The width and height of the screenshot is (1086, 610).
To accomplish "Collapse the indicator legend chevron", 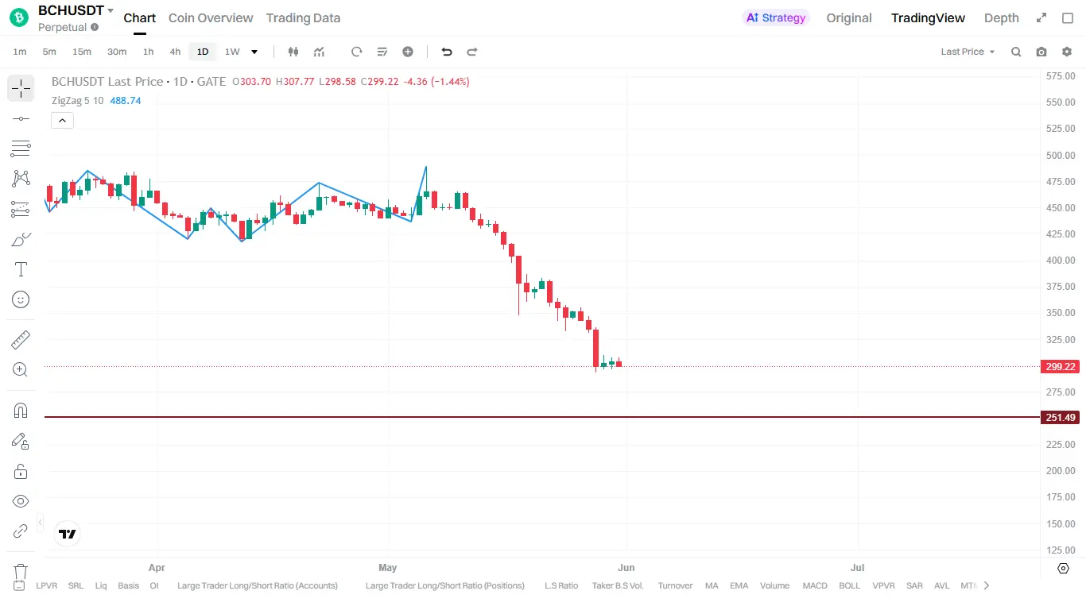I will tap(62, 121).
